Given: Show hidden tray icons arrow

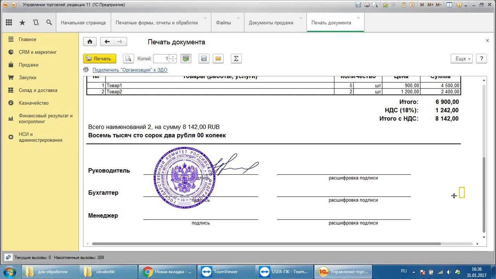Looking at the screenshot, I should [x=413, y=272].
